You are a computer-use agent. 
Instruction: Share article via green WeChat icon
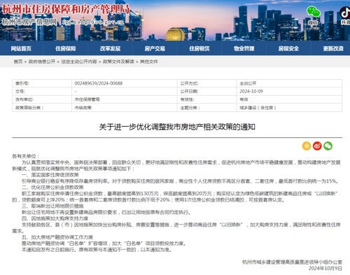[328, 146]
